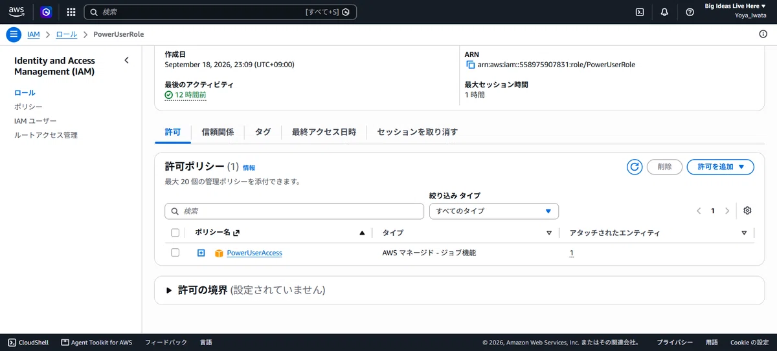Open the PowerUserAccess policy link

(x=254, y=253)
